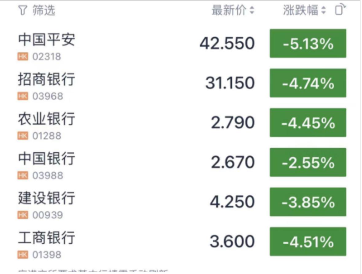Click the green -4.51% swatch
This screenshot has width=362, height=274.
(308, 241)
